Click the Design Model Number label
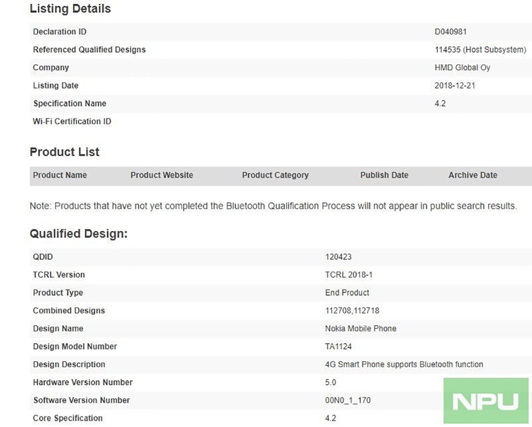 tap(75, 347)
